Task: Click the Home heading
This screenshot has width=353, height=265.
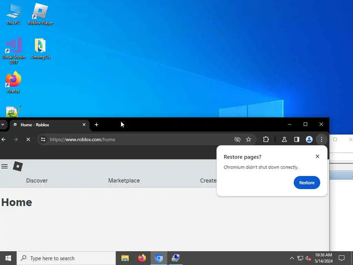Action: point(17,202)
